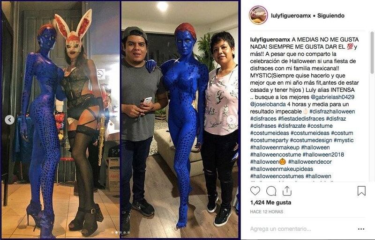Open the HACE 12 HORAS timestamp
375x240 pixels.
click(x=266, y=211)
